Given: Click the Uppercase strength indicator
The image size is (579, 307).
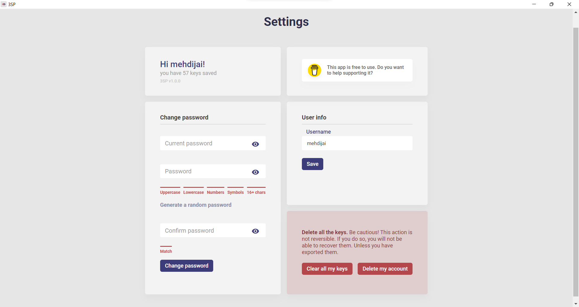Looking at the screenshot, I should pos(170,191).
